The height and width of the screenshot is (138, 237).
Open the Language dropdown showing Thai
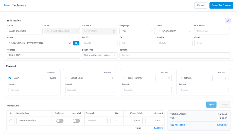click(137, 31)
